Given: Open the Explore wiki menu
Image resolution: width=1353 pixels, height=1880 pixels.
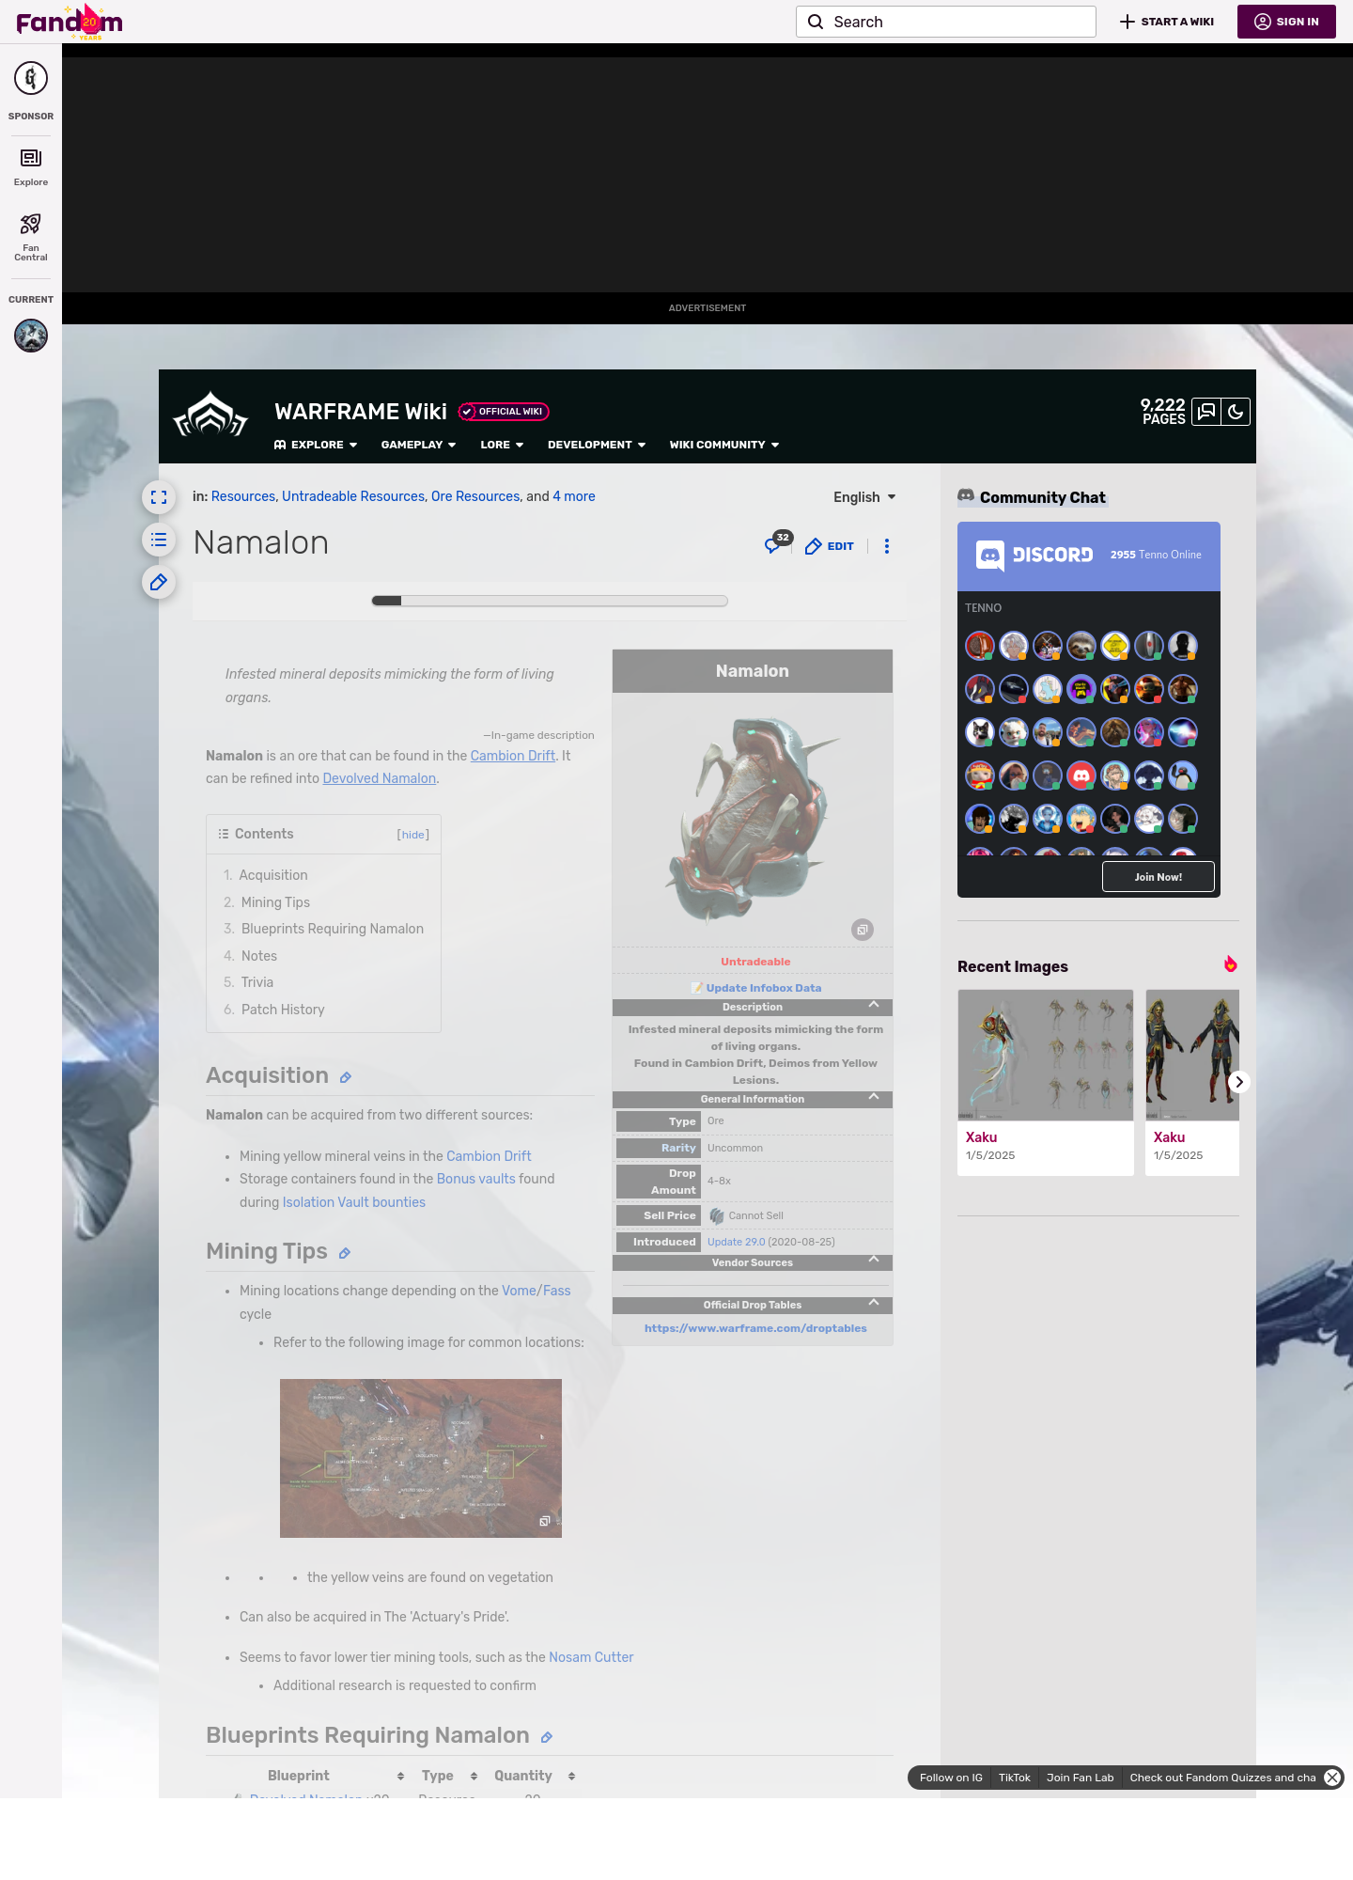Looking at the screenshot, I should [x=316, y=445].
